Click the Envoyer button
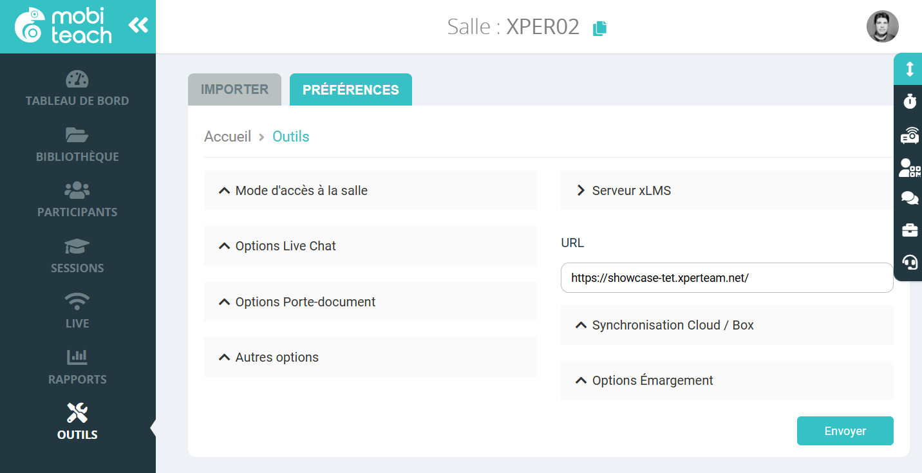Screen dimensions: 922x473 tap(845, 431)
